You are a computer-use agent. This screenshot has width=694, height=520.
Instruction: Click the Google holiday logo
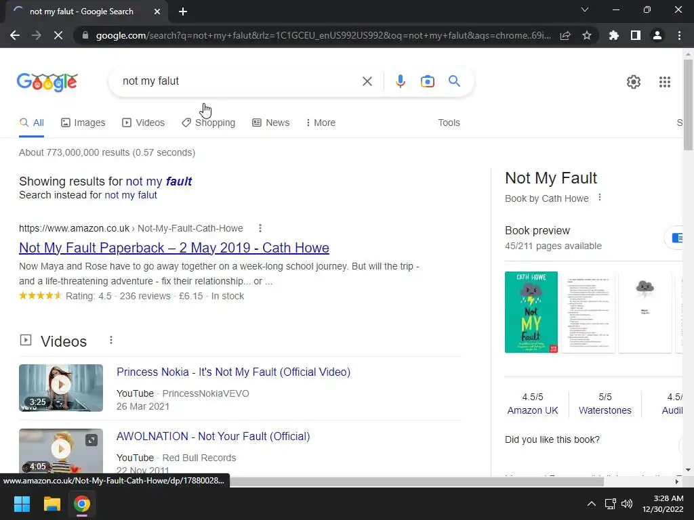(47, 82)
